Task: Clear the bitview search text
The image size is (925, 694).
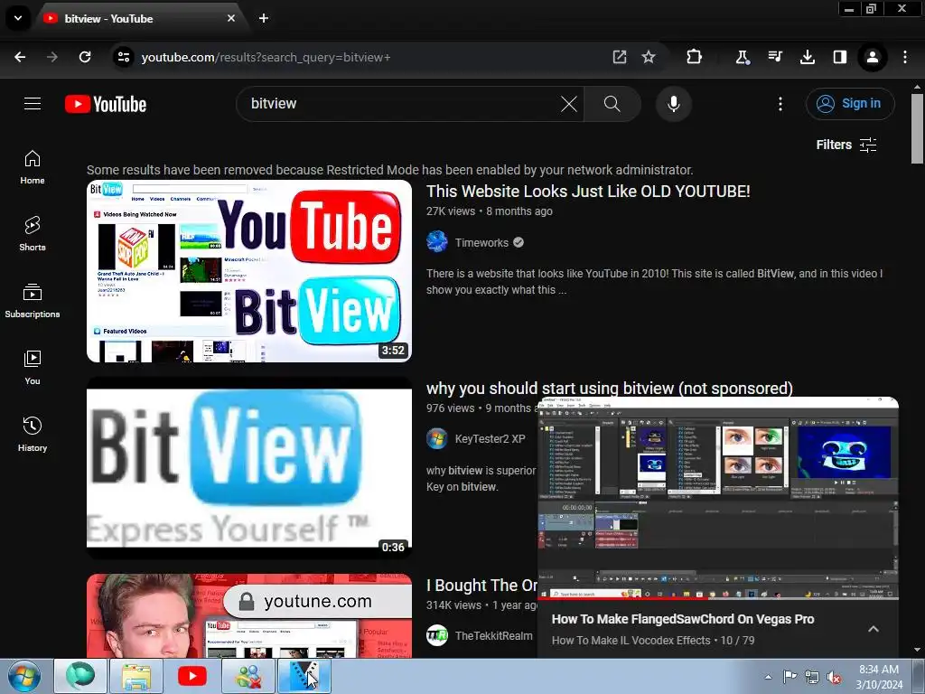Action: tap(569, 105)
